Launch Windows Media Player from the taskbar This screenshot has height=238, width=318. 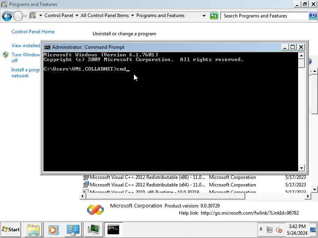[x=53, y=230]
